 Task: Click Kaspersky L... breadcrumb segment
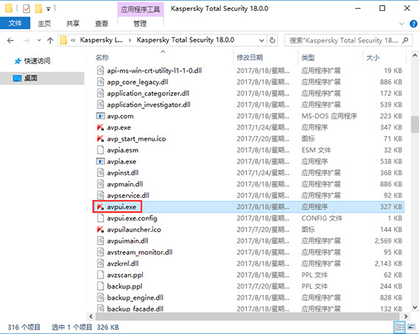coord(102,40)
